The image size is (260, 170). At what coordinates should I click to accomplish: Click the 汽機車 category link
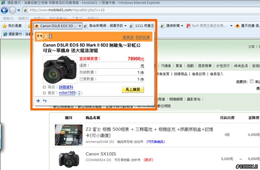[166, 66]
